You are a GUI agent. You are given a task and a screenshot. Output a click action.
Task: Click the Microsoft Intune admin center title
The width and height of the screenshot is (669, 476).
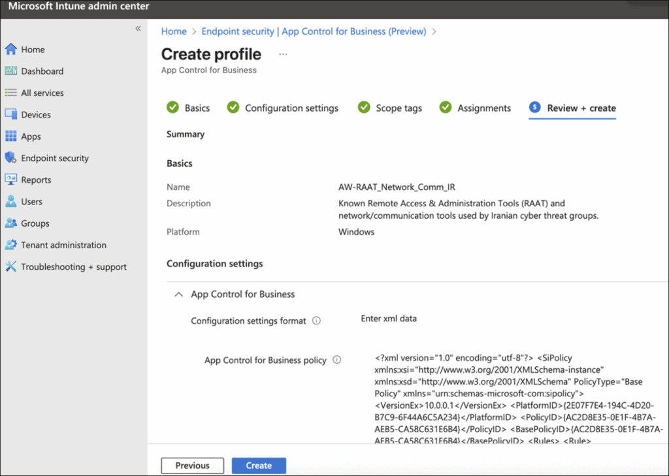[79, 7]
